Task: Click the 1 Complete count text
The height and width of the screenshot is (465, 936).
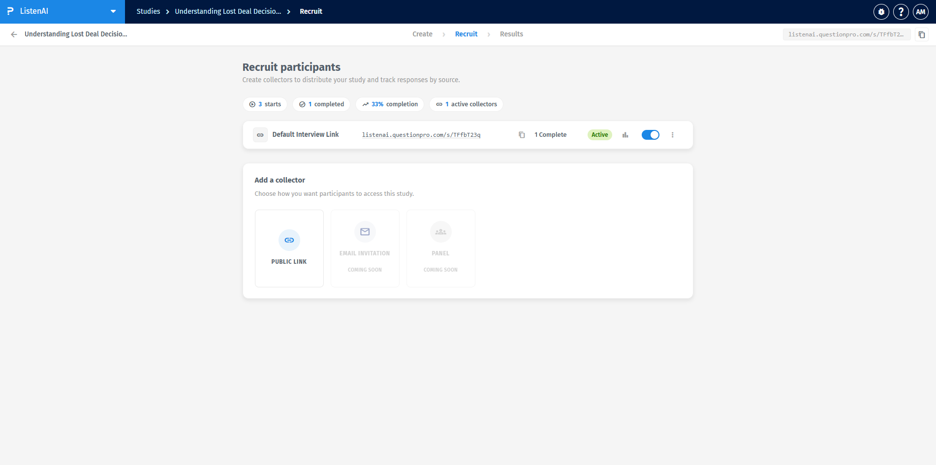Action: tap(550, 135)
